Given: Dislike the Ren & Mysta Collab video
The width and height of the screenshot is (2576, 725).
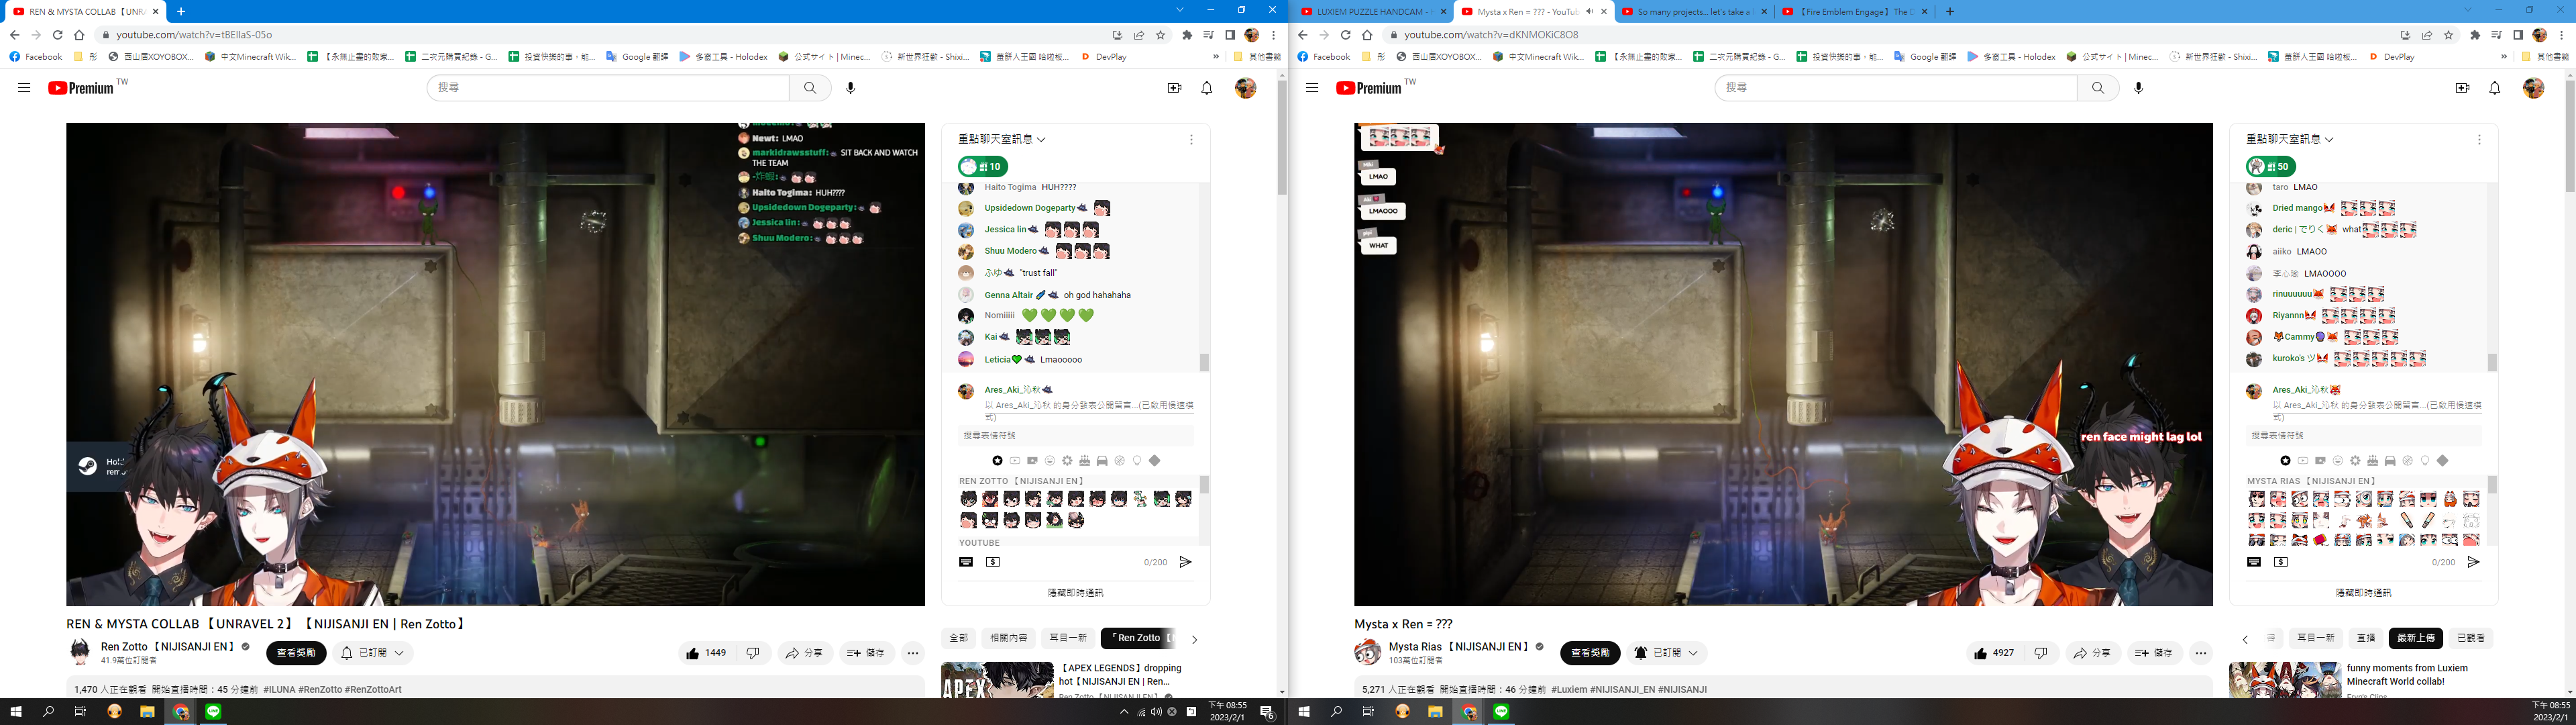Looking at the screenshot, I should point(753,653).
